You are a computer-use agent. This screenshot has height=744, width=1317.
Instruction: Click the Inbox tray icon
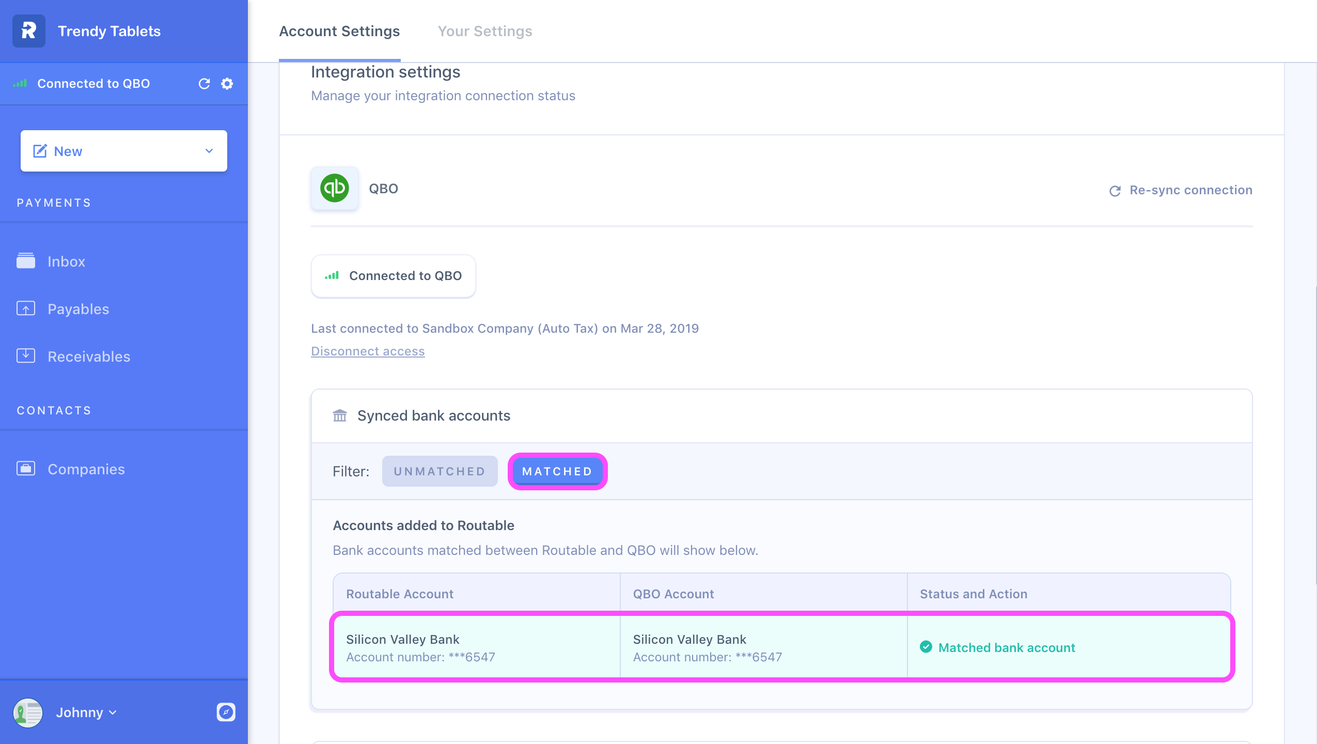click(26, 261)
